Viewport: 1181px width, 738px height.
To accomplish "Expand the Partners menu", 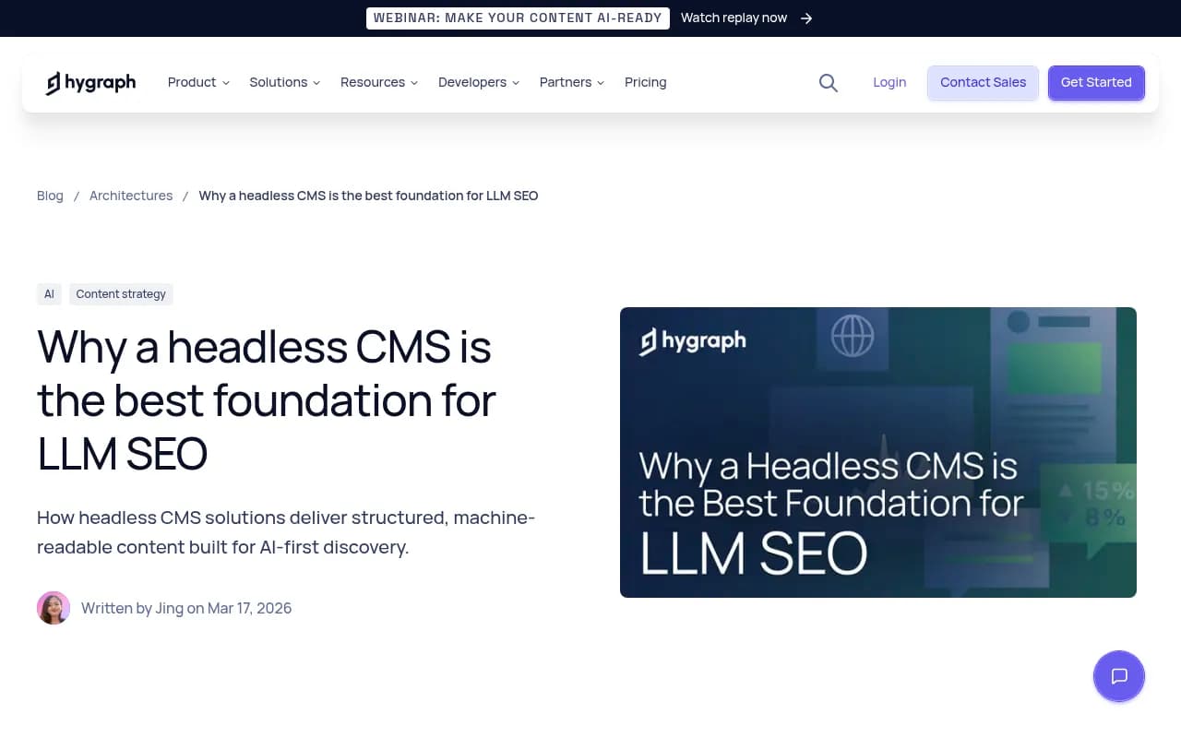I will 572,82.
